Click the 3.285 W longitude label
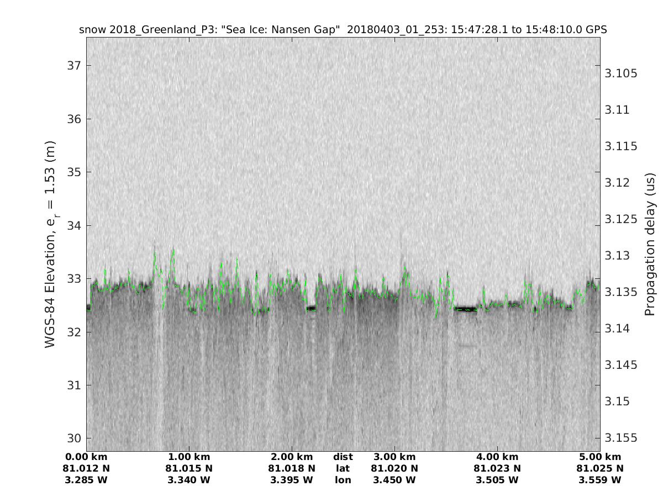The width and height of the screenshot is (663, 497). point(86,480)
